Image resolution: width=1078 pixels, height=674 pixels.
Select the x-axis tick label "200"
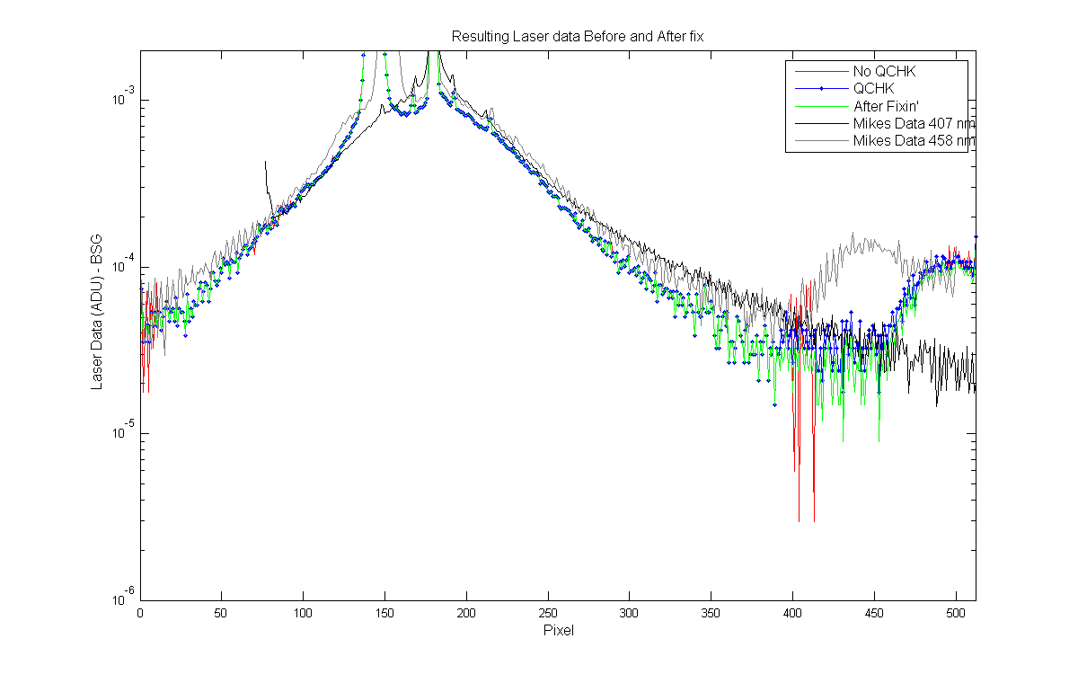pyautogui.click(x=466, y=612)
